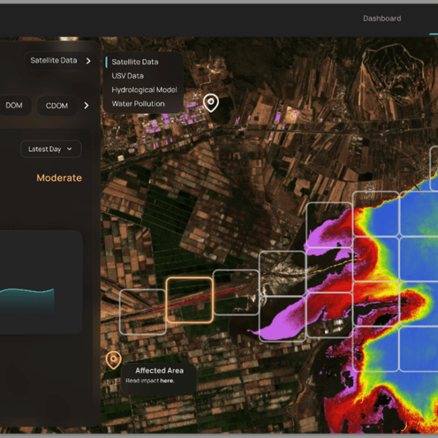
Task: Click the right arrow next to CDOM
Action: click(86, 105)
